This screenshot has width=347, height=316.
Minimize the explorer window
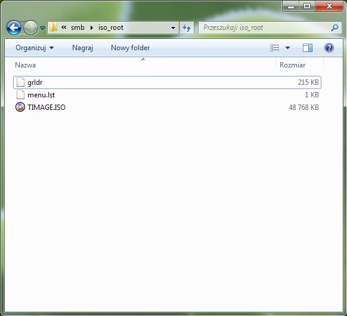[291, 6]
